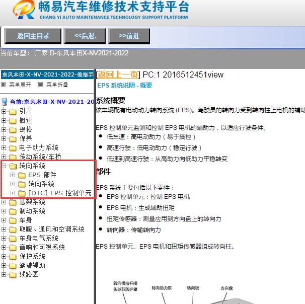Collapse the top-level 转向系统 tree node

coord(4,166)
